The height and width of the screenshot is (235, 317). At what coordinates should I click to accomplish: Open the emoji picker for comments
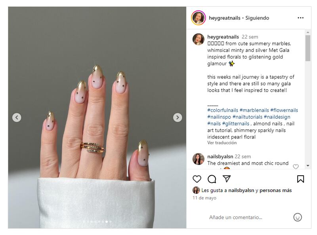coord(298,217)
